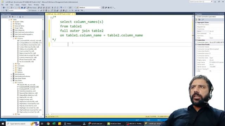225x126 pixels.
Task: Open the Query menu
Action: [17, 5]
